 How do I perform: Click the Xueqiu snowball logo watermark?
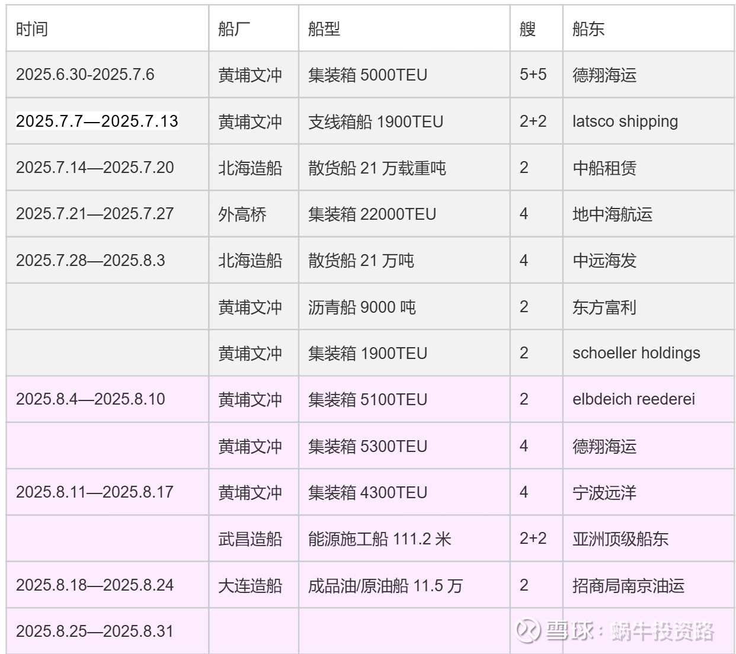(528, 630)
